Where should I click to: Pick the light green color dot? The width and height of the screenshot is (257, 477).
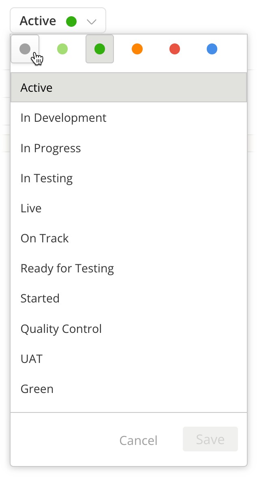(62, 49)
